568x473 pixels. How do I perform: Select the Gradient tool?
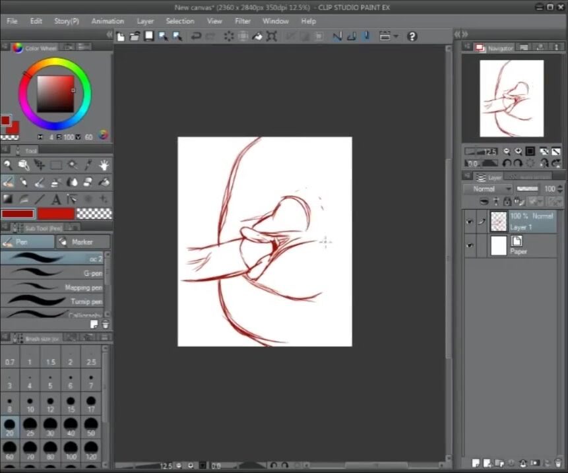8,199
